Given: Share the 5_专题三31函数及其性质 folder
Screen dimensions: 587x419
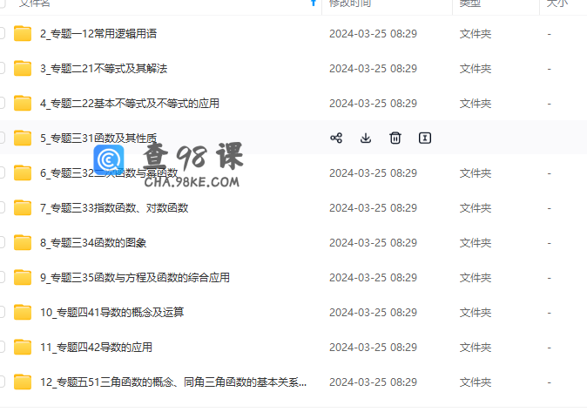Looking at the screenshot, I should click(336, 138).
